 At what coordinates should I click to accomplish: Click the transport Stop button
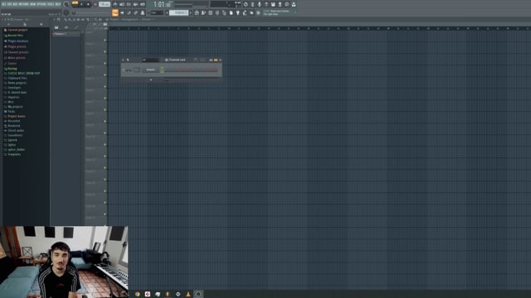[89, 4]
